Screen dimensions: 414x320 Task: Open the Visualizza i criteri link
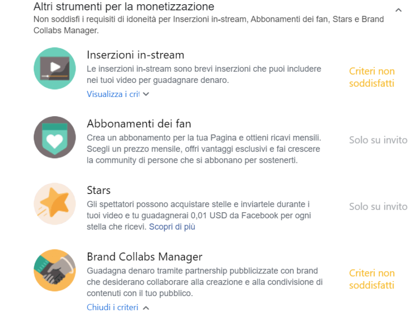pyautogui.click(x=113, y=94)
